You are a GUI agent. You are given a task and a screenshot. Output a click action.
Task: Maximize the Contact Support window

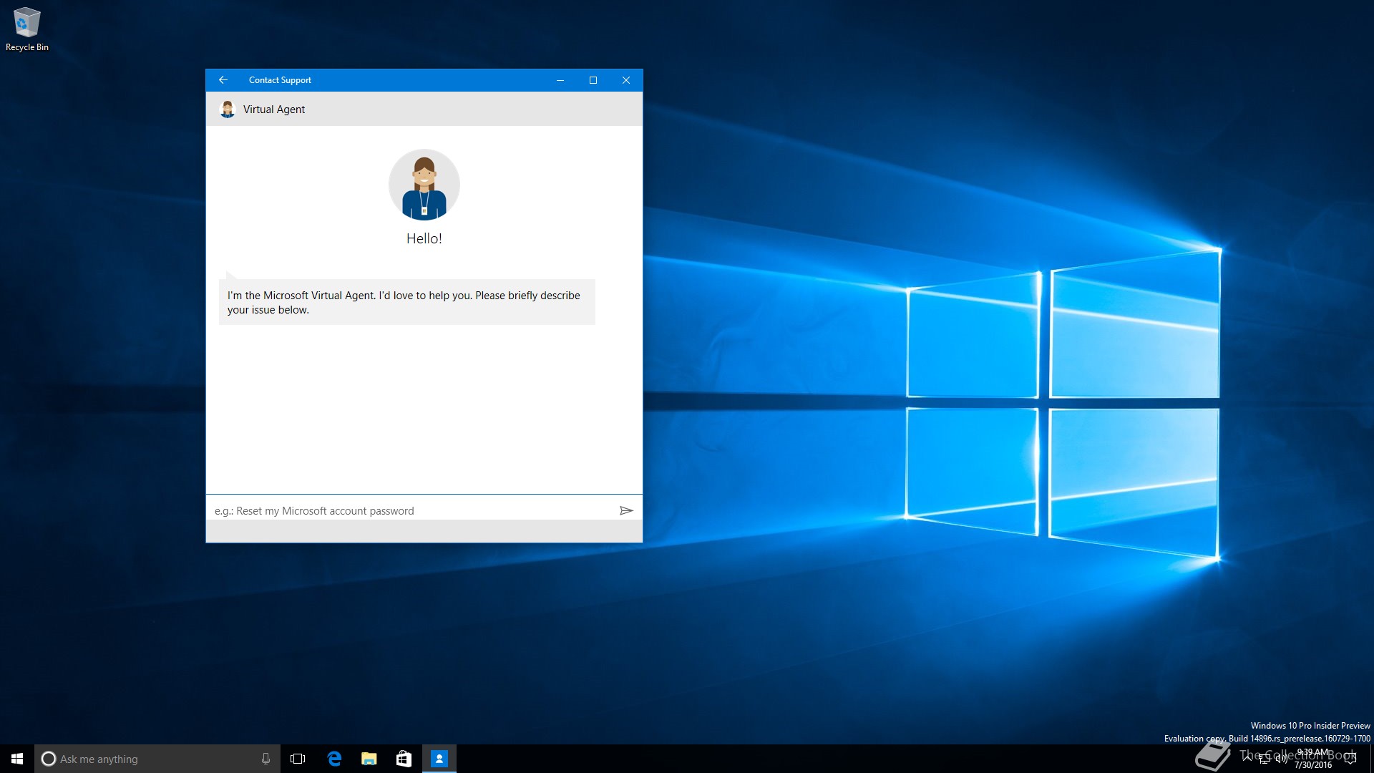[593, 80]
